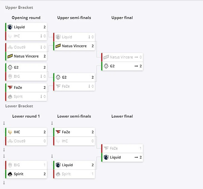Select the IHC row in the Opening round
The image size is (203, 189).
(x=26, y=36)
